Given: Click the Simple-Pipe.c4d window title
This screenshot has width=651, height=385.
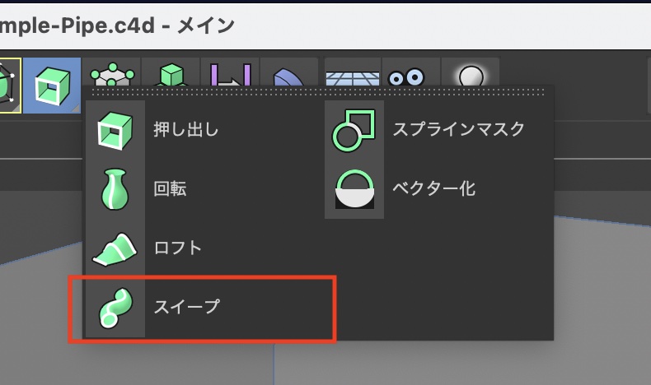Looking at the screenshot, I should [x=117, y=26].
